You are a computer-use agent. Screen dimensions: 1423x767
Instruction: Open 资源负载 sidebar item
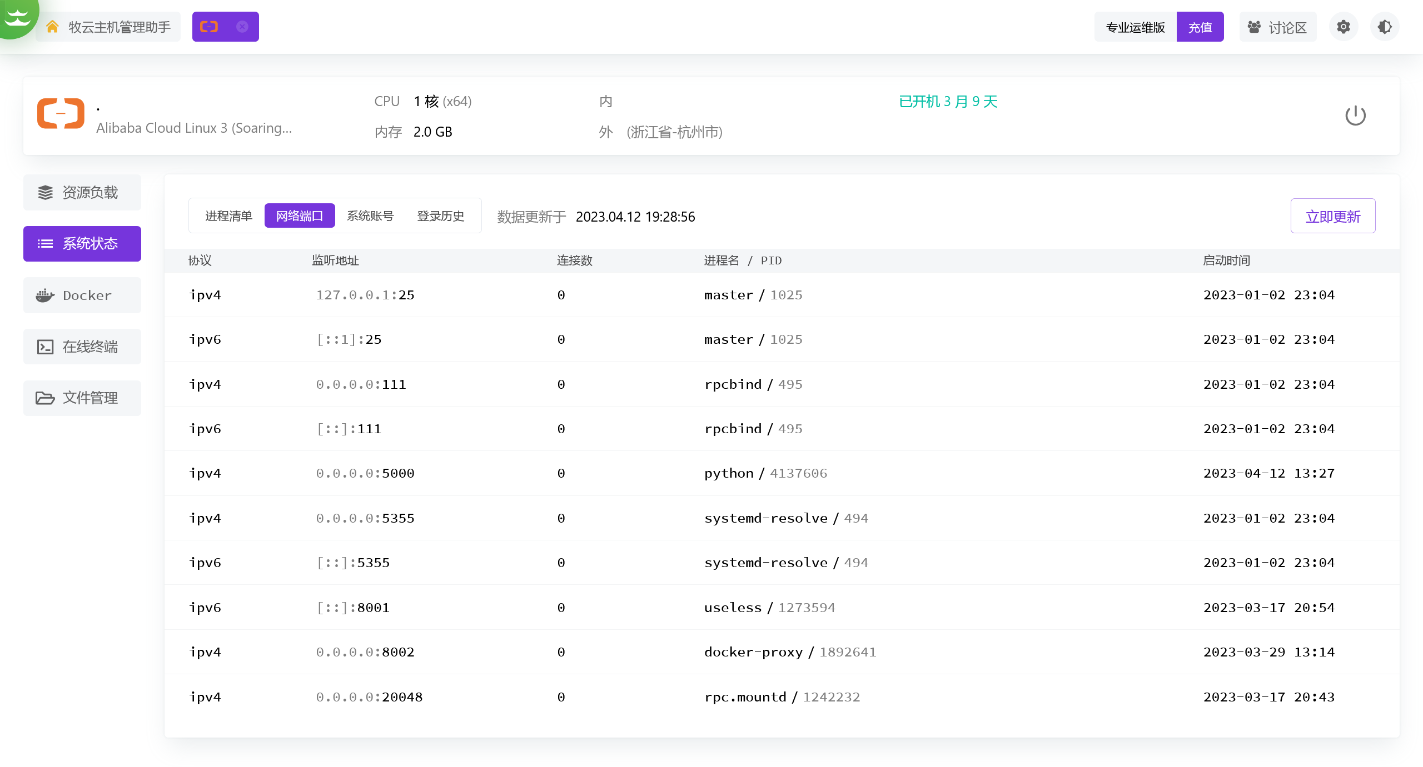click(82, 192)
